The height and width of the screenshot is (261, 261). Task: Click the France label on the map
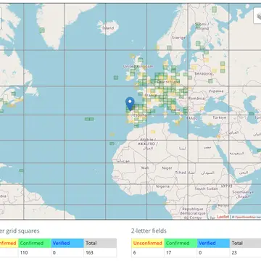151,96
